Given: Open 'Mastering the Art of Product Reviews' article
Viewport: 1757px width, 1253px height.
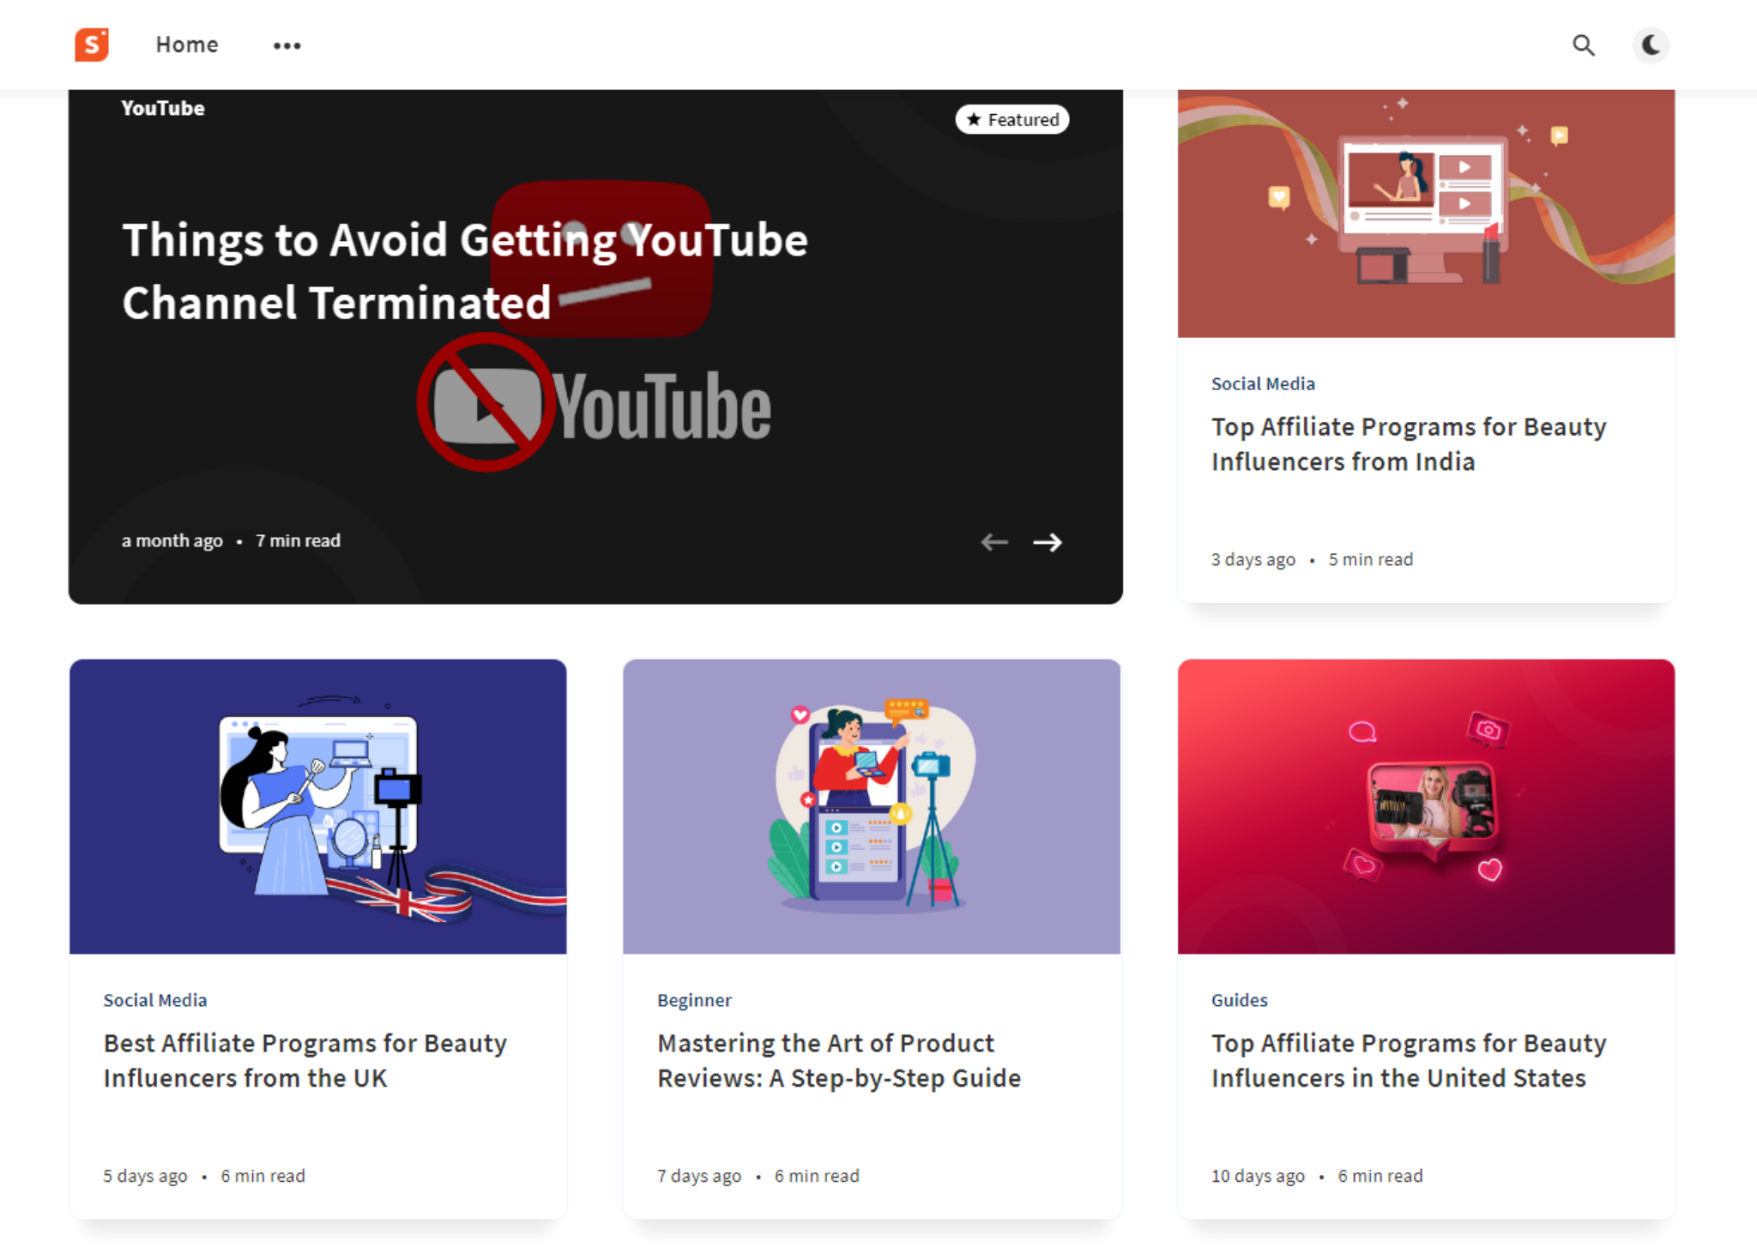Looking at the screenshot, I should (839, 1061).
